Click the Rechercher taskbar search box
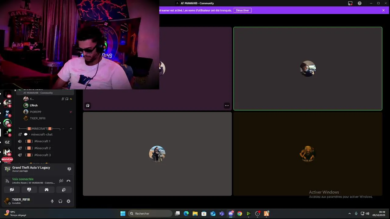The image size is (390, 219). click(150, 214)
